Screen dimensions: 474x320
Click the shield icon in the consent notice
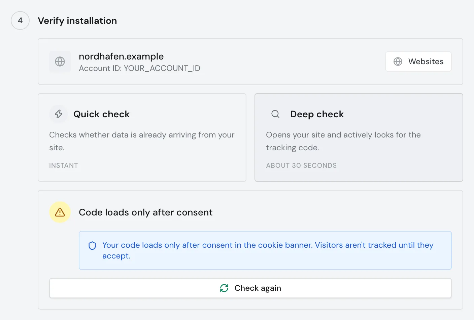point(92,246)
